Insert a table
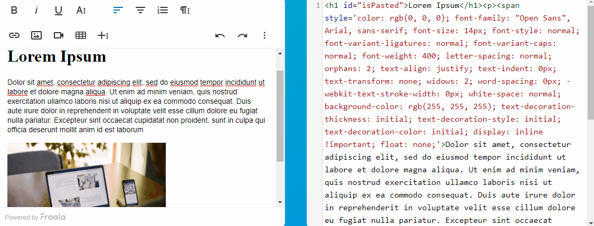The width and height of the screenshot is (594, 226). point(81,35)
